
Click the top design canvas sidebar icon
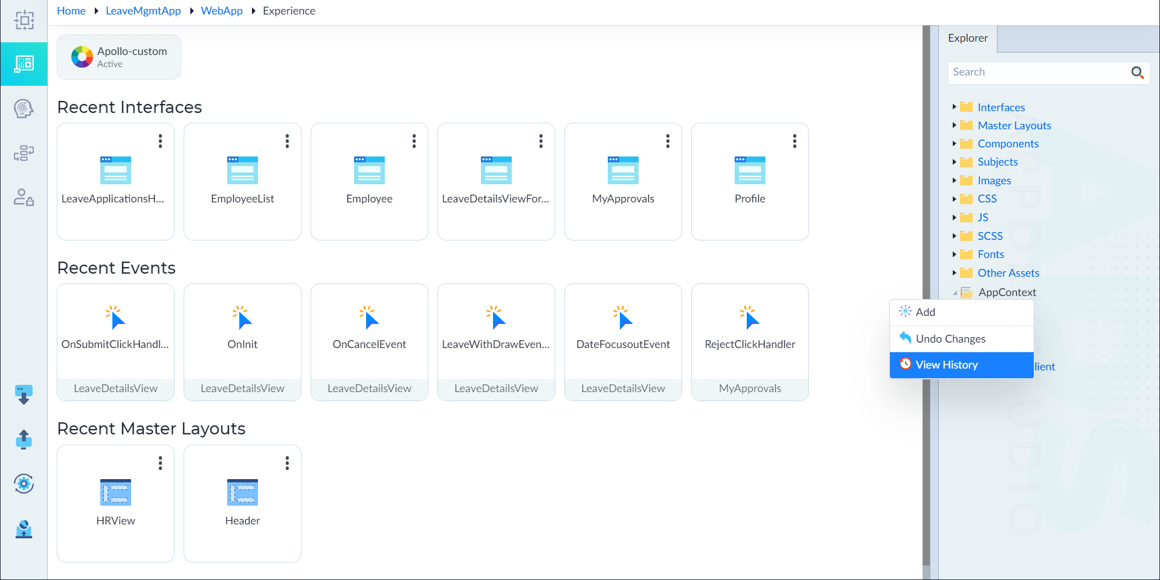tap(24, 20)
